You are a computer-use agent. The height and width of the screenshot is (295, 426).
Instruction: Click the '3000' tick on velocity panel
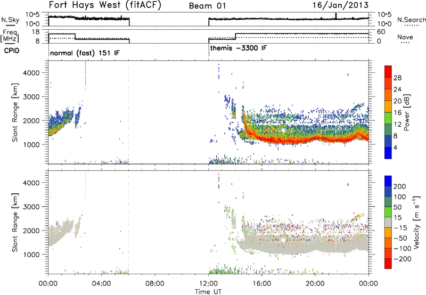point(31,207)
